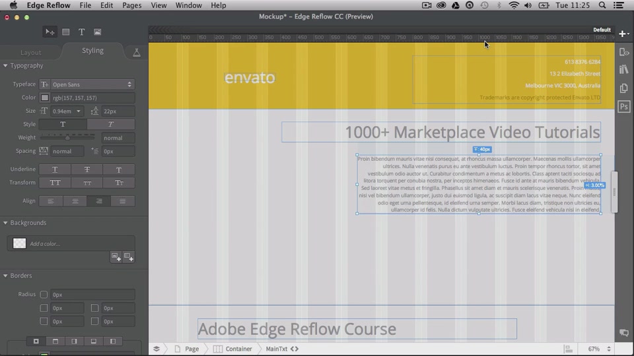Click the background Add a color swatch

tap(19, 243)
